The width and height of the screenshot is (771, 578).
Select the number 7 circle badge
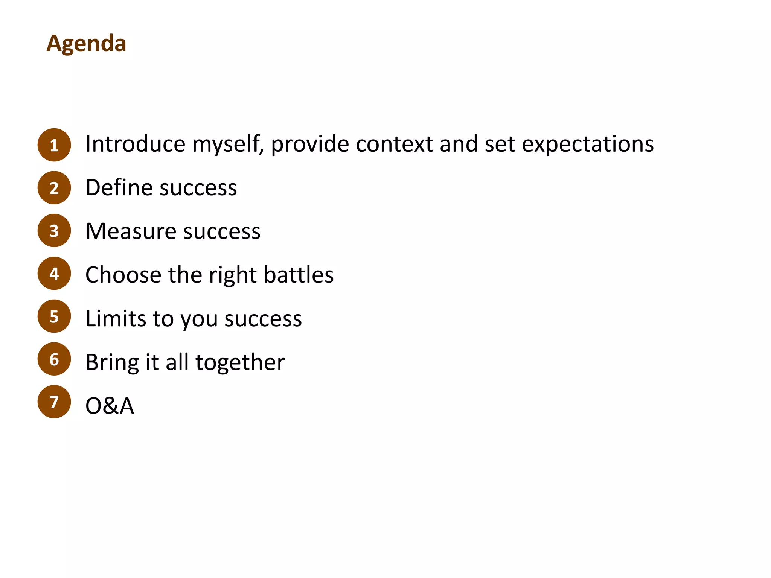click(x=54, y=402)
